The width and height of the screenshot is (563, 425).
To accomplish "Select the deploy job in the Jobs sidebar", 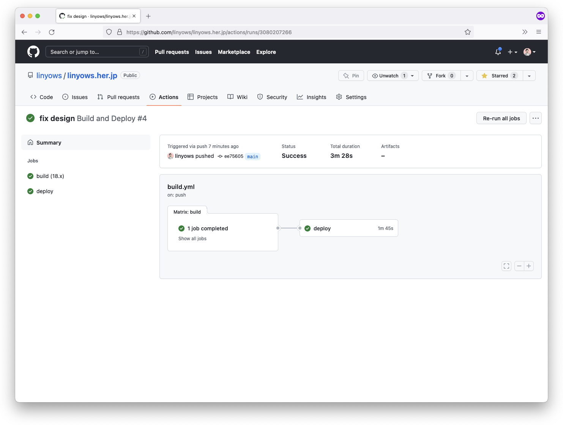I will point(45,191).
